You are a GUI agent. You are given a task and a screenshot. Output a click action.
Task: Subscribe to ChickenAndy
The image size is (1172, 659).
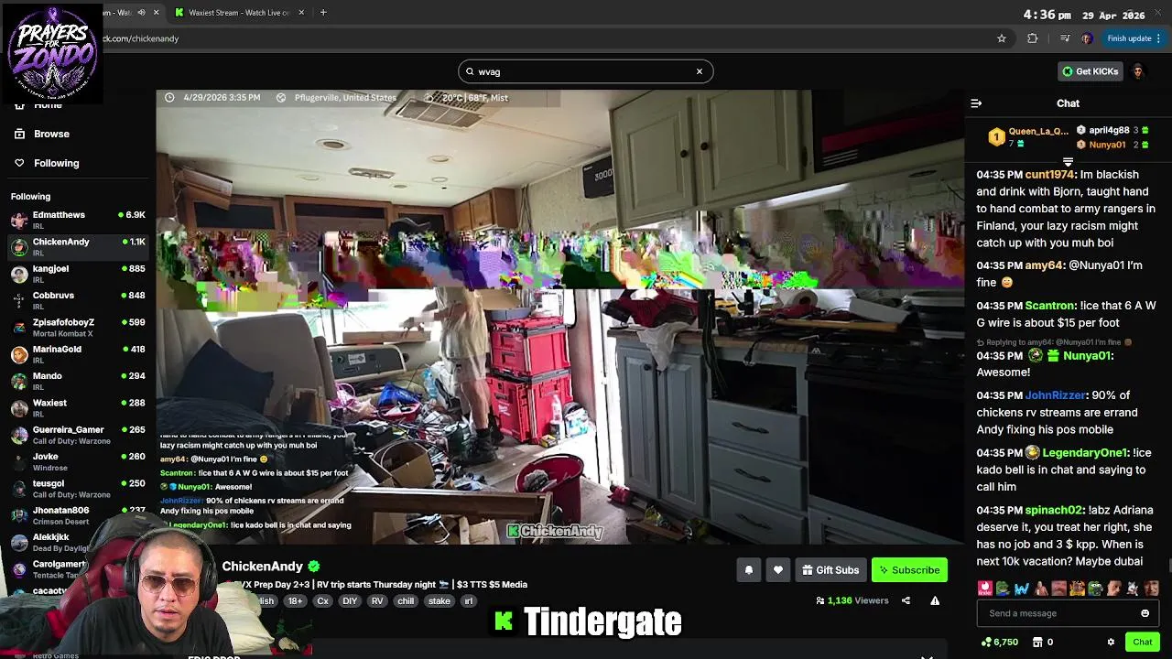(x=909, y=570)
